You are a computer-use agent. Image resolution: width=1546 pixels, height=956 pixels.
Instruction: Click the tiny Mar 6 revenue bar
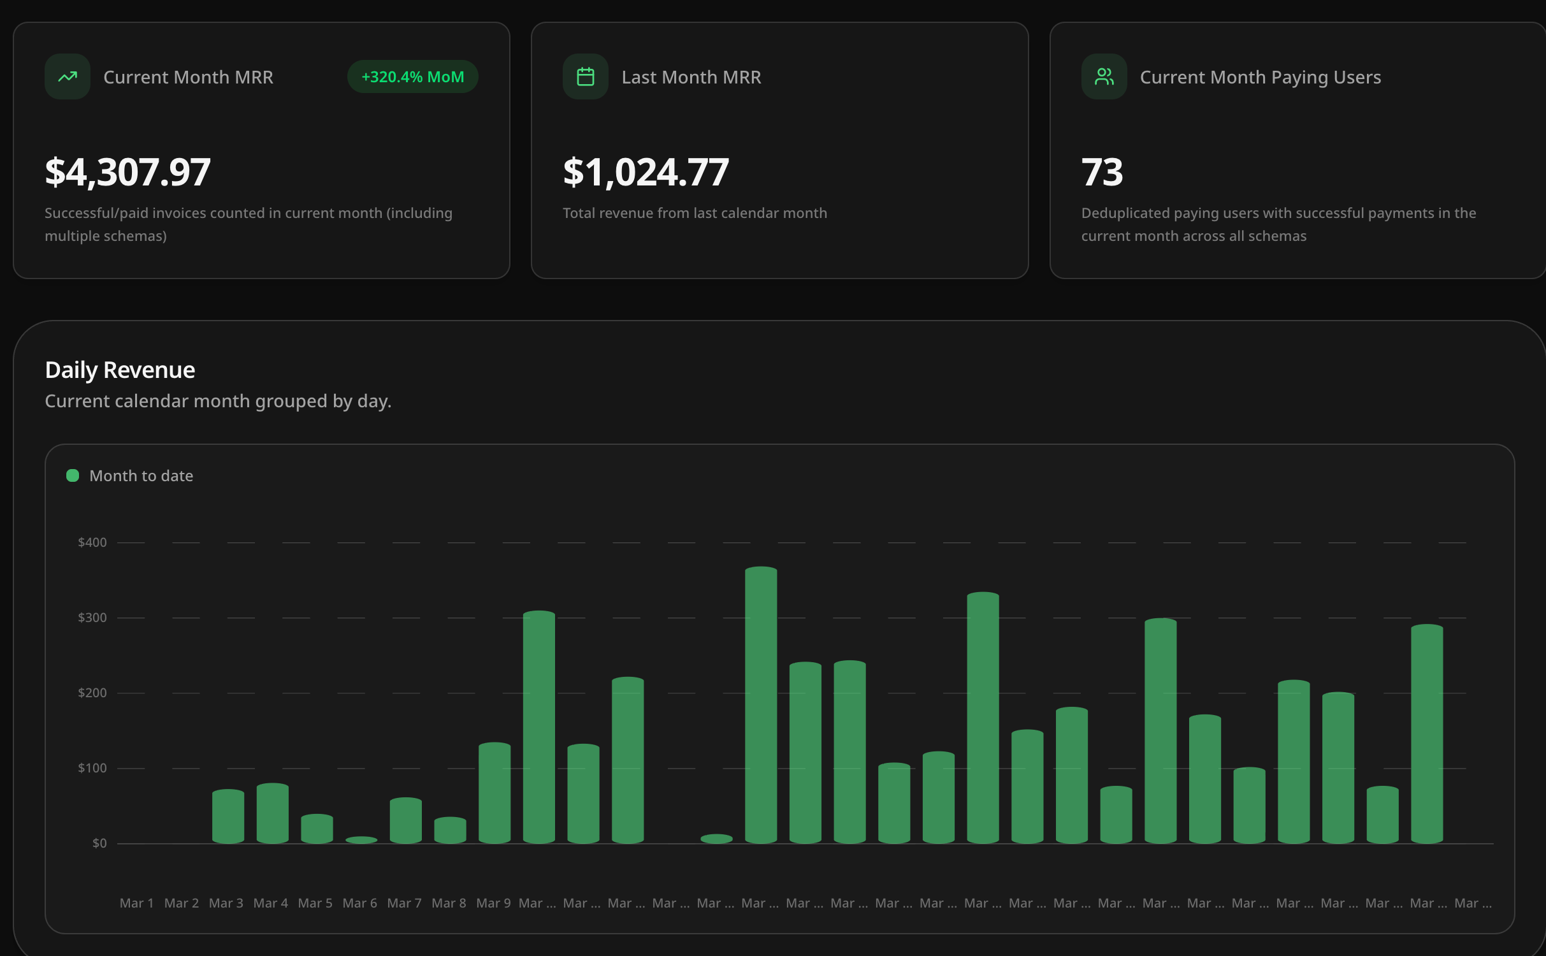[361, 840]
